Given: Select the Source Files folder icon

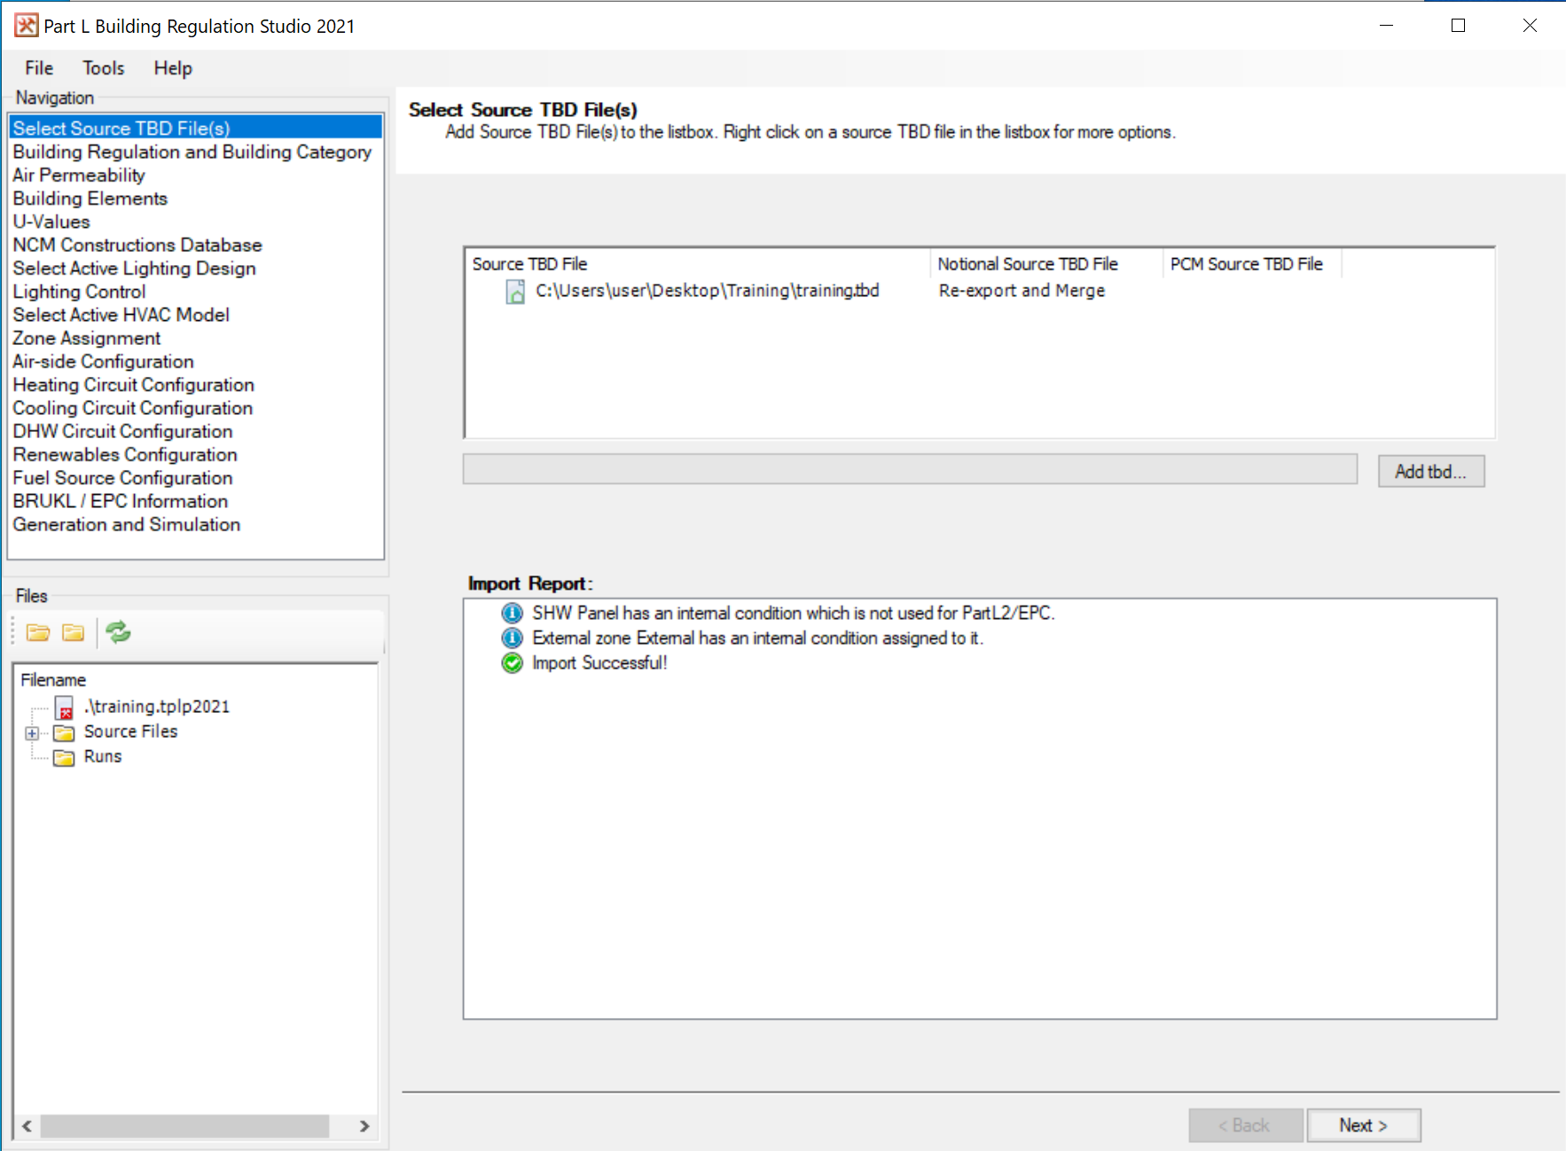Looking at the screenshot, I should click(x=64, y=732).
